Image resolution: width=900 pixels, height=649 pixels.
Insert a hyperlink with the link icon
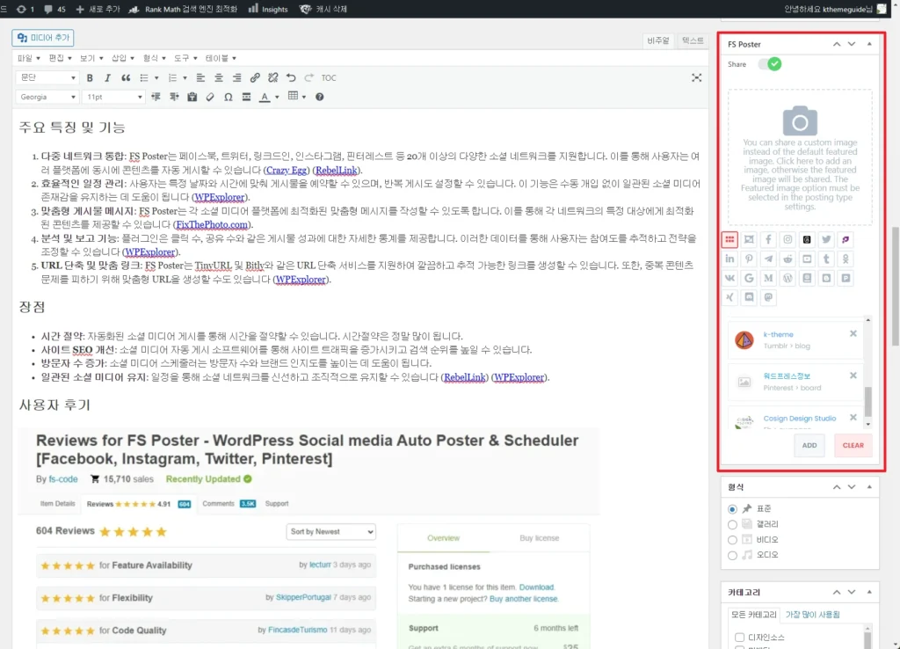pos(255,77)
